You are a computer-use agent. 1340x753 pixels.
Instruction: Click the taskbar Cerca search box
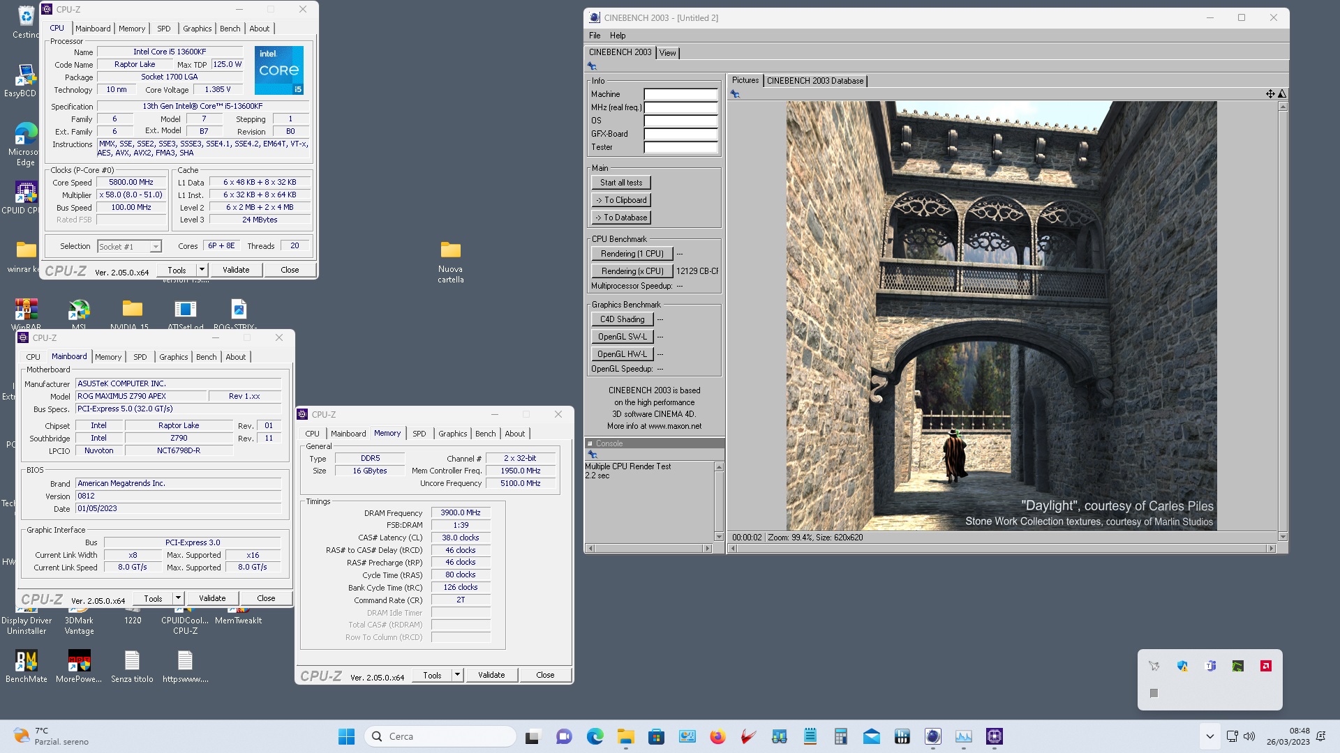[440, 736]
